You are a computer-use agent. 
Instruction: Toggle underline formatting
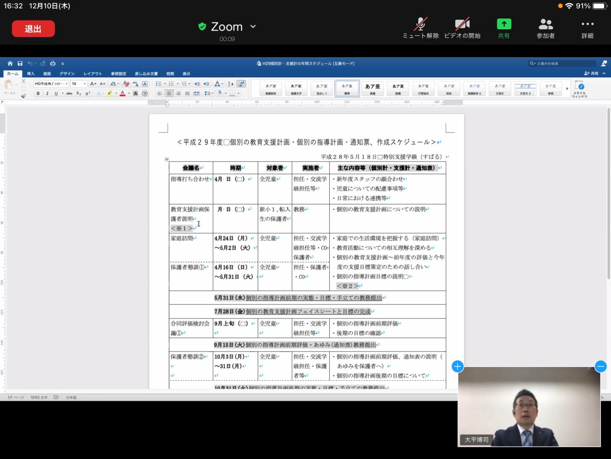55,92
